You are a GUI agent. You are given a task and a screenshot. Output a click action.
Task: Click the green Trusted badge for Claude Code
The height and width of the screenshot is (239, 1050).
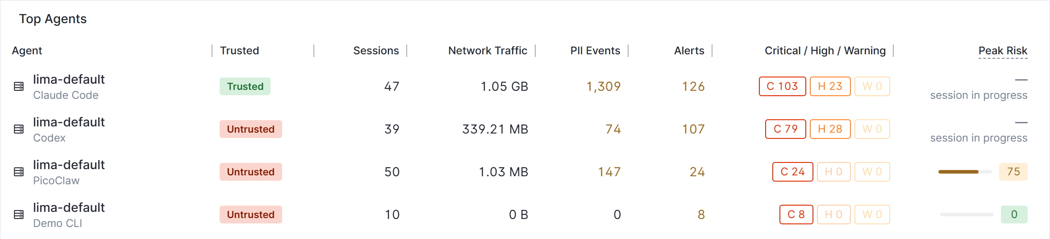pos(245,86)
